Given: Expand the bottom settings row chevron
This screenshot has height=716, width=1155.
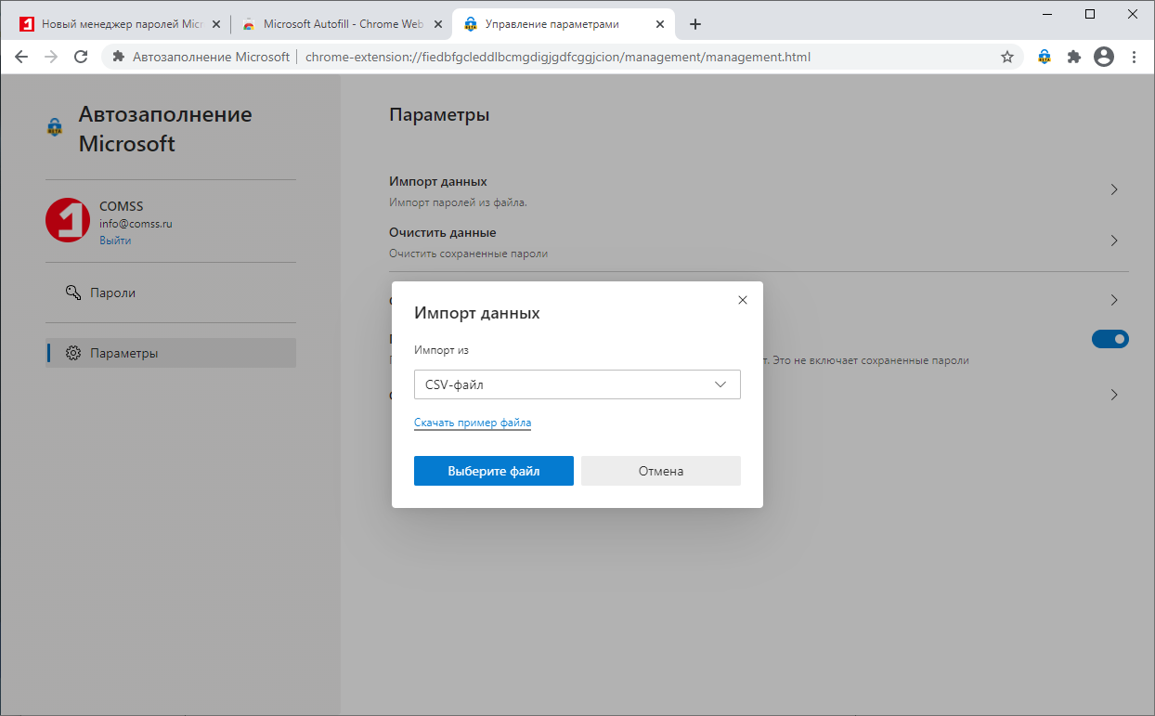Looking at the screenshot, I should point(1114,395).
